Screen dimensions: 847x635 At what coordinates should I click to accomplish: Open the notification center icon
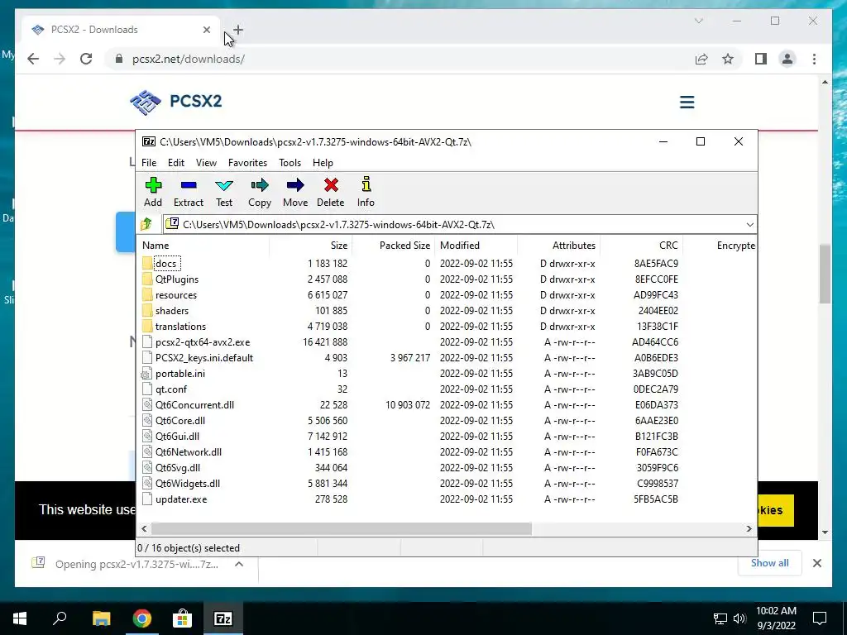click(820, 618)
